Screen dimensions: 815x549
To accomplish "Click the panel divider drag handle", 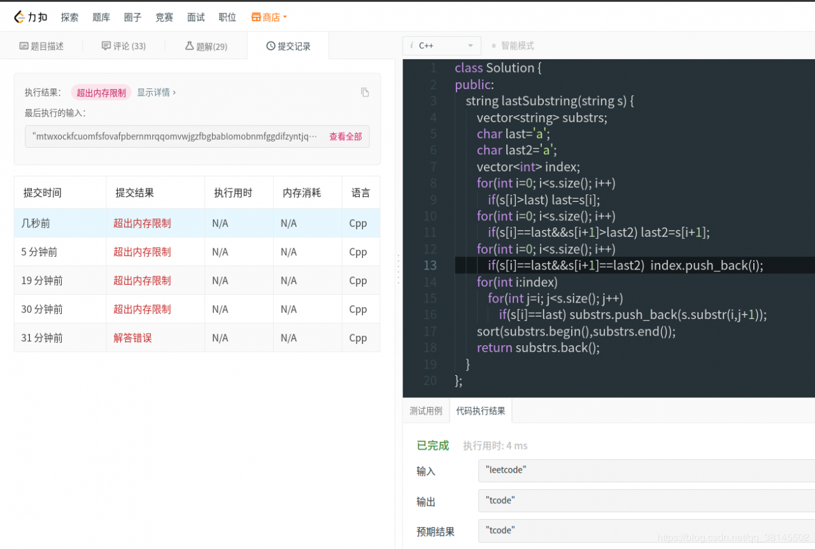I will coord(399,269).
